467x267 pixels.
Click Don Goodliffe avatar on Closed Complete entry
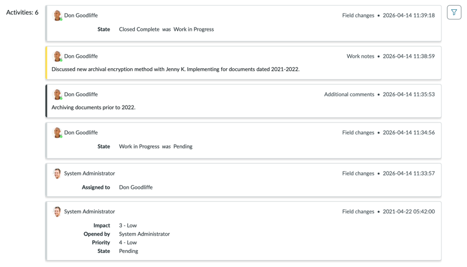57,16
